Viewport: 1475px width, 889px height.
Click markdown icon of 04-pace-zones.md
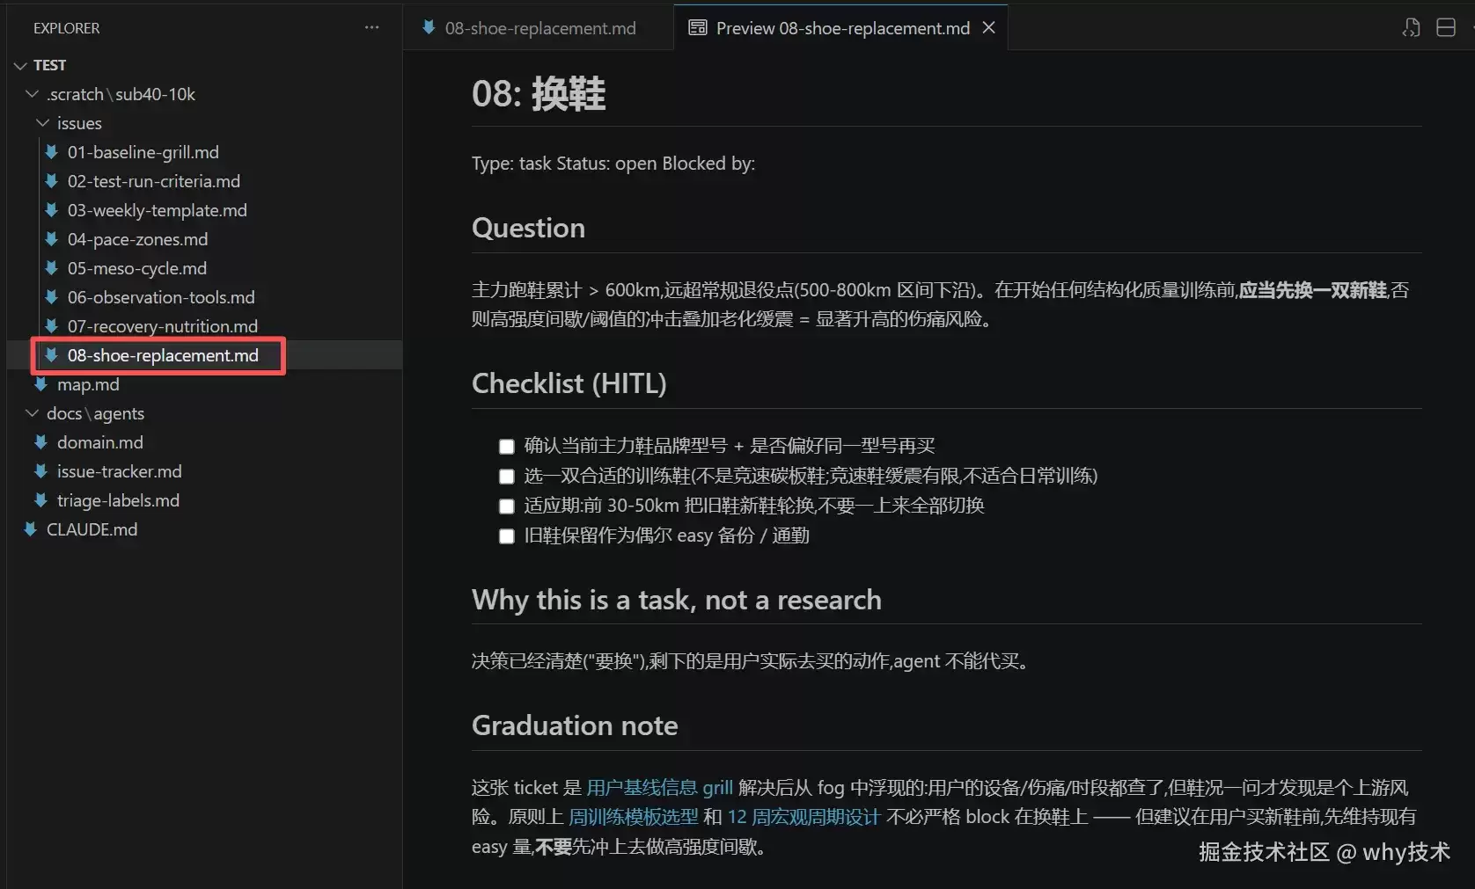click(51, 239)
